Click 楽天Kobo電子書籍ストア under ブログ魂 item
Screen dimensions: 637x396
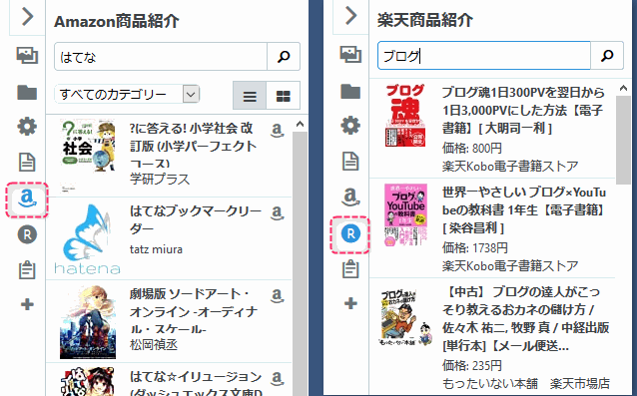pyautogui.click(x=510, y=166)
